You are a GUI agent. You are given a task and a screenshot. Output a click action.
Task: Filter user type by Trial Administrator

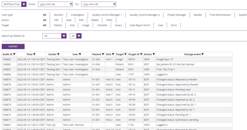point(220,15)
